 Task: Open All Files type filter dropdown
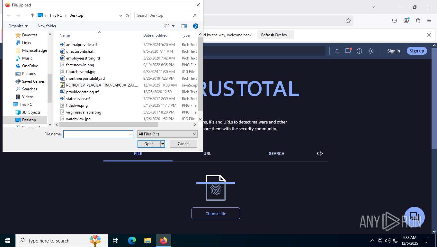(167, 134)
